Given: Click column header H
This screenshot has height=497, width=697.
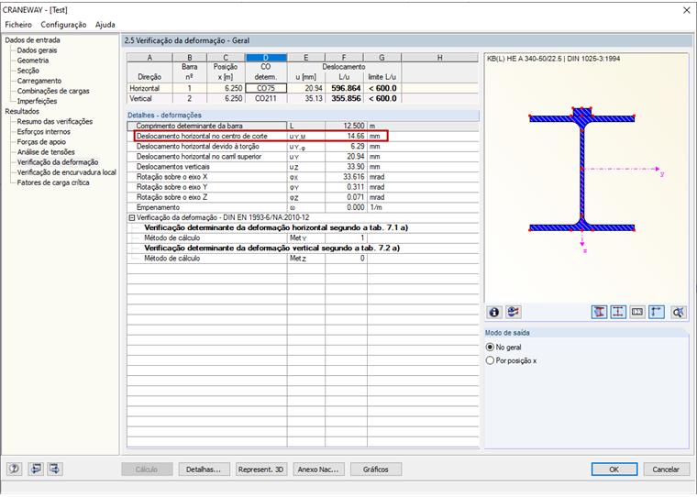Looking at the screenshot, I should (x=439, y=58).
